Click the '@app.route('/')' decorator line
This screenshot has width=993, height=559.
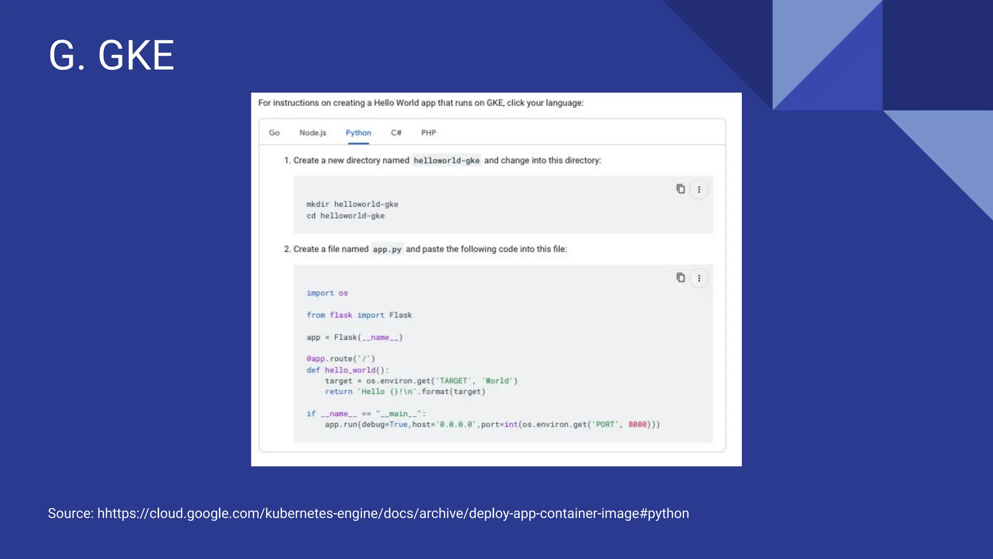[341, 359]
